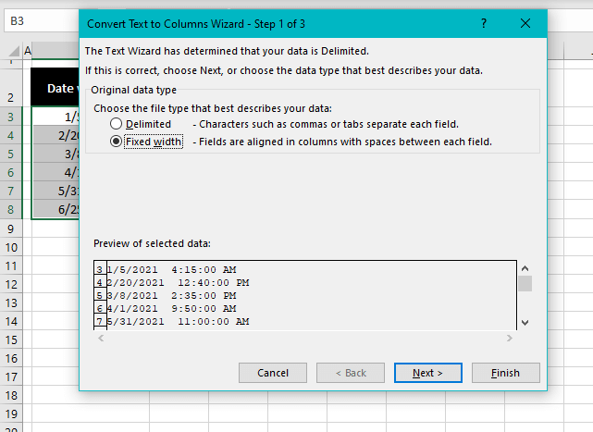Select the row 15 header
The height and width of the screenshot is (432, 593).
point(10,340)
